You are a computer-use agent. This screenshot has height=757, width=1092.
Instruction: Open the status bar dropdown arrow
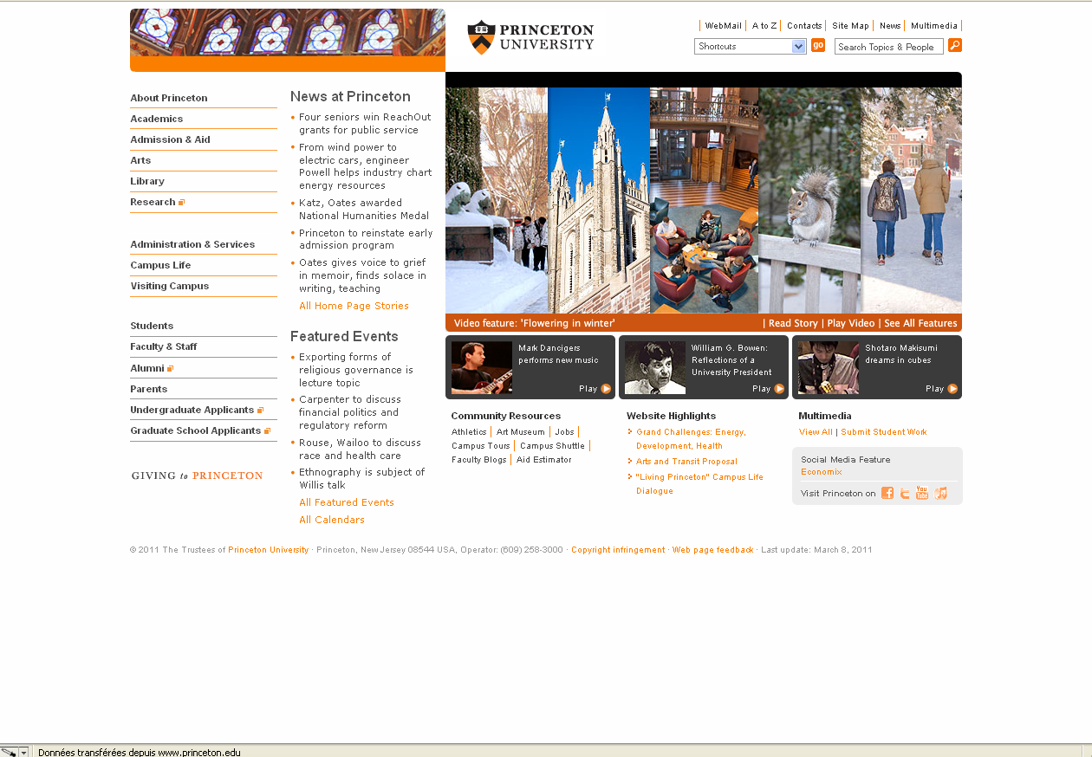pos(24,752)
